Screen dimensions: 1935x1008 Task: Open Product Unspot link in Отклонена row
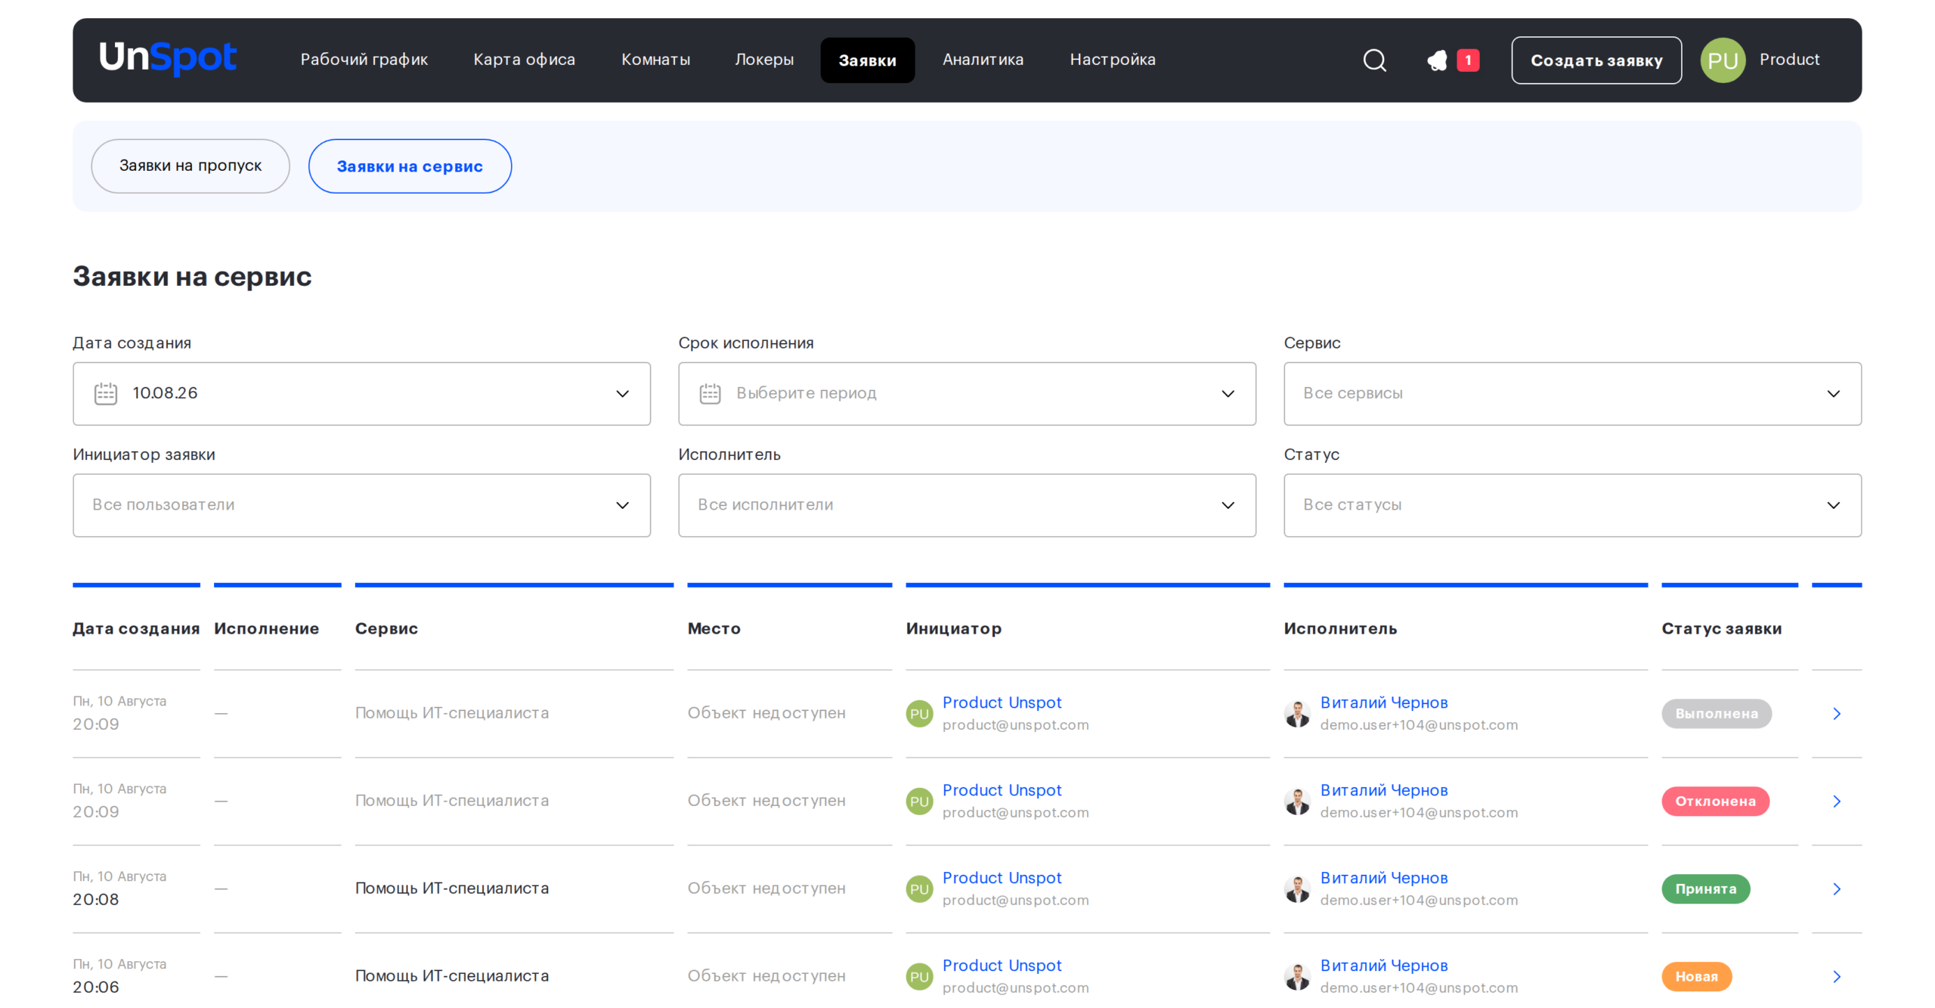[x=1002, y=790]
